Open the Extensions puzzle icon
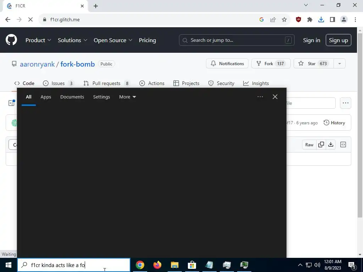The height and width of the screenshot is (272, 363). pyautogui.click(x=310, y=20)
